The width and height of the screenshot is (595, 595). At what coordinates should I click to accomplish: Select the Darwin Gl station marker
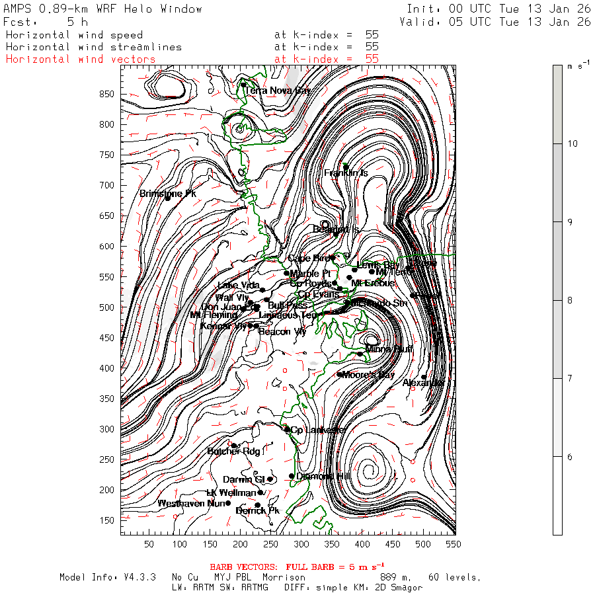(270, 479)
